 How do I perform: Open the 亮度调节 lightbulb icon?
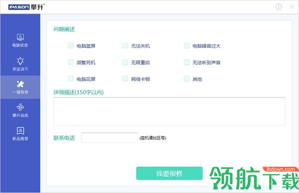[20, 61]
